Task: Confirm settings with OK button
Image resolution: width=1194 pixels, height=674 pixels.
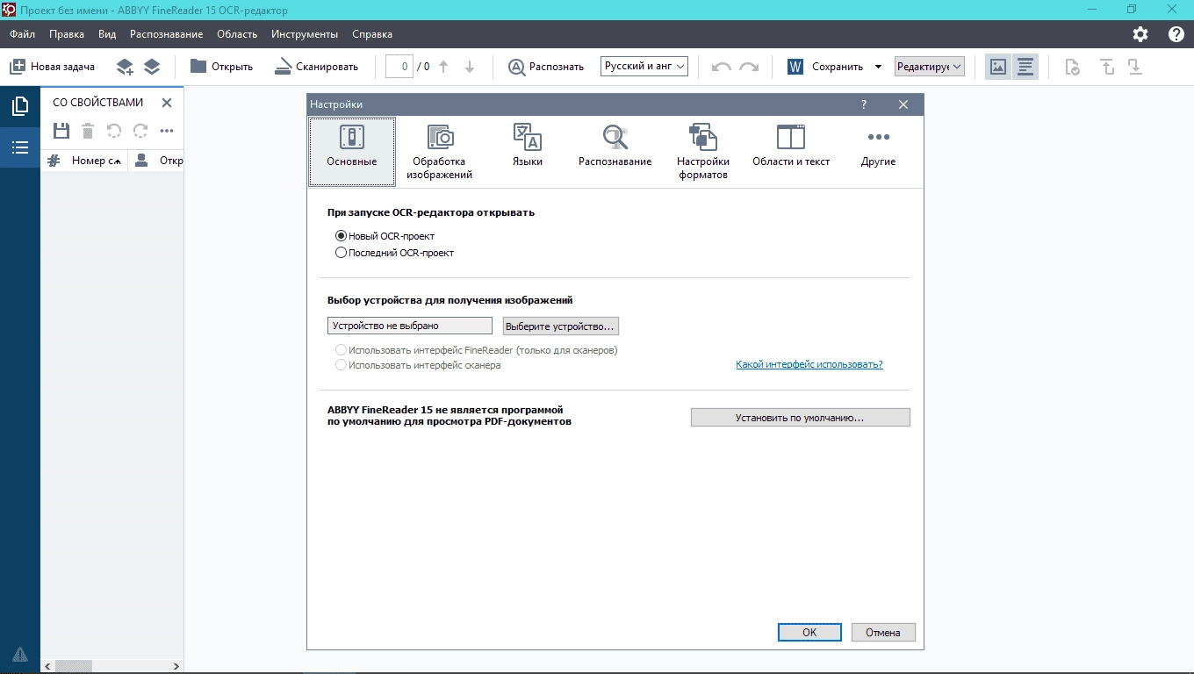Action: coord(809,632)
